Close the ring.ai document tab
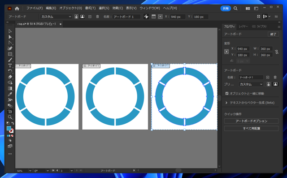Screen dimensions: 287x178 (61, 24)
